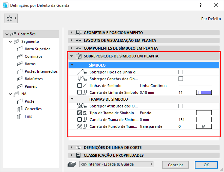The height and width of the screenshot is (172, 224).
Task: Open the Interior - Escada & Guarda dropdown
Action: (x=116, y=164)
